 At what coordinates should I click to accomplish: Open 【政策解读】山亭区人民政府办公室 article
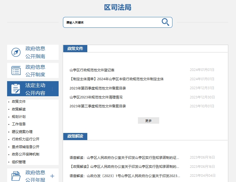point(124,167)
